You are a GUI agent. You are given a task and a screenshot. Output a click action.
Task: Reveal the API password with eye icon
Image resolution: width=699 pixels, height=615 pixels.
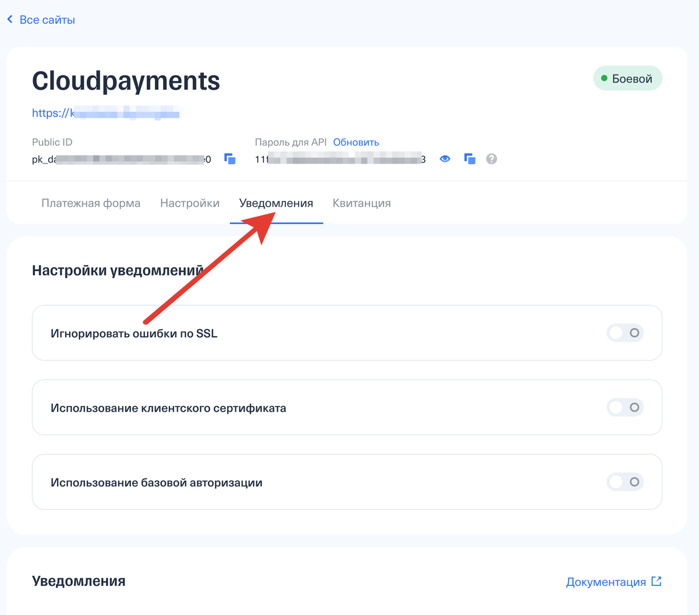445,159
